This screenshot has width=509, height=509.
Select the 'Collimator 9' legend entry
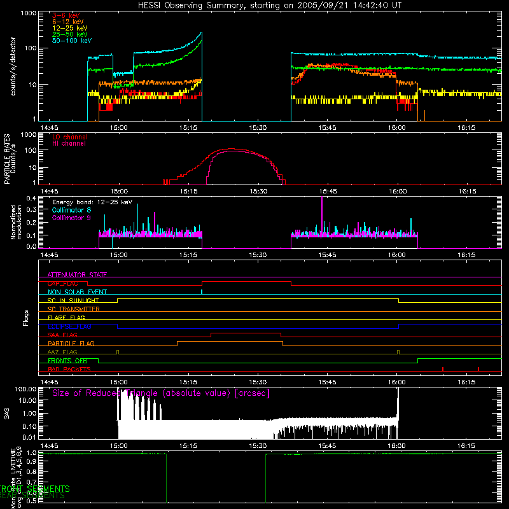tap(71, 218)
